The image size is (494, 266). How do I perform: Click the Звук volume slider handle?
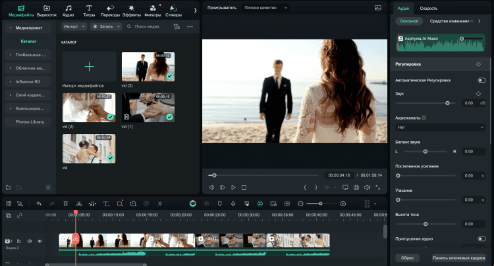(x=447, y=103)
